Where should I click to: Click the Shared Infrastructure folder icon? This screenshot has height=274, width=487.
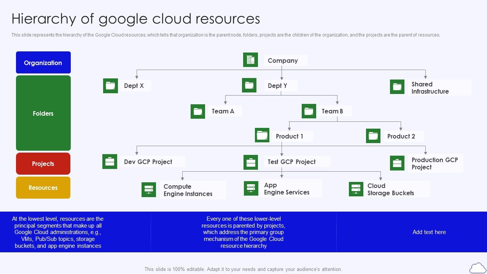[x=397, y=87]
